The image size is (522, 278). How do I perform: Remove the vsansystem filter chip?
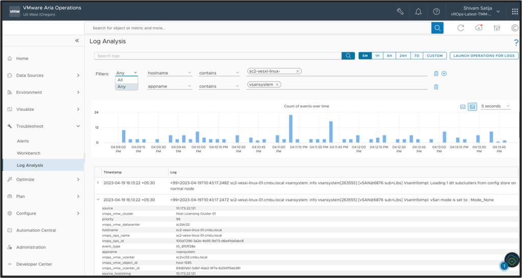[277, 85]
